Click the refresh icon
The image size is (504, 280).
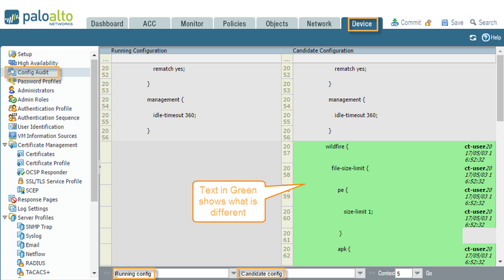coord(472,38)
